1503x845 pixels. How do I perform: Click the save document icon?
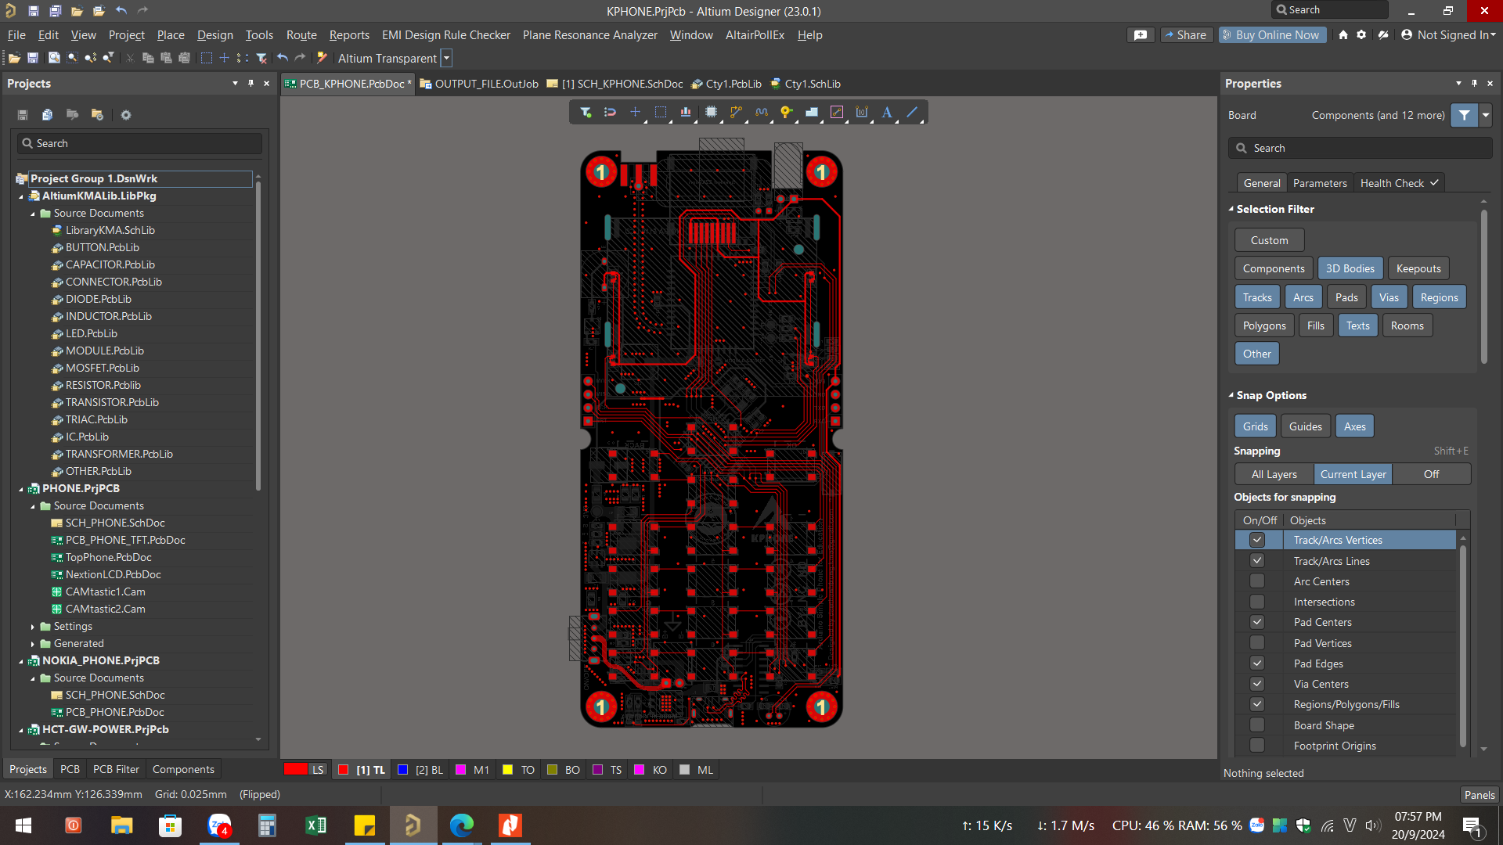point(32,58)
